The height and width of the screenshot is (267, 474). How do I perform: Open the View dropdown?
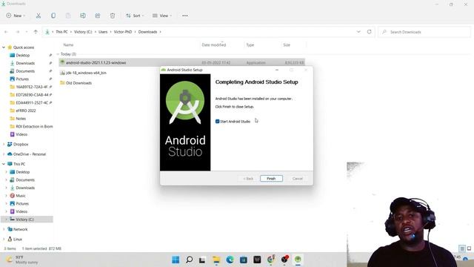pyautogui.click(x=162, y=16)
